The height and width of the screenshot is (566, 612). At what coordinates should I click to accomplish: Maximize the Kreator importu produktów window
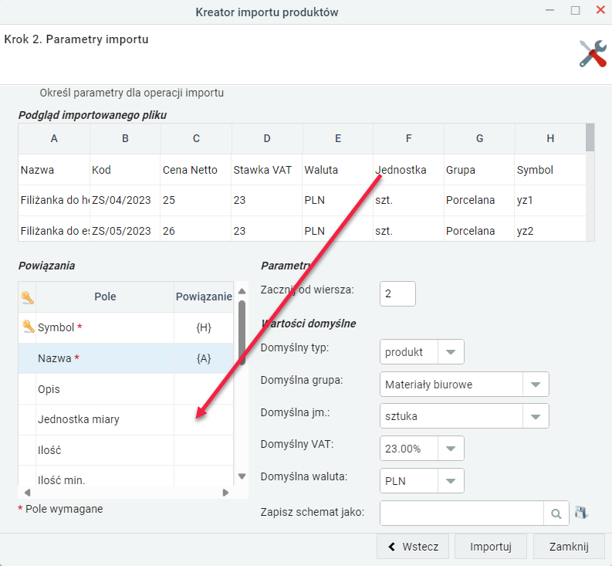pos(575,10)
